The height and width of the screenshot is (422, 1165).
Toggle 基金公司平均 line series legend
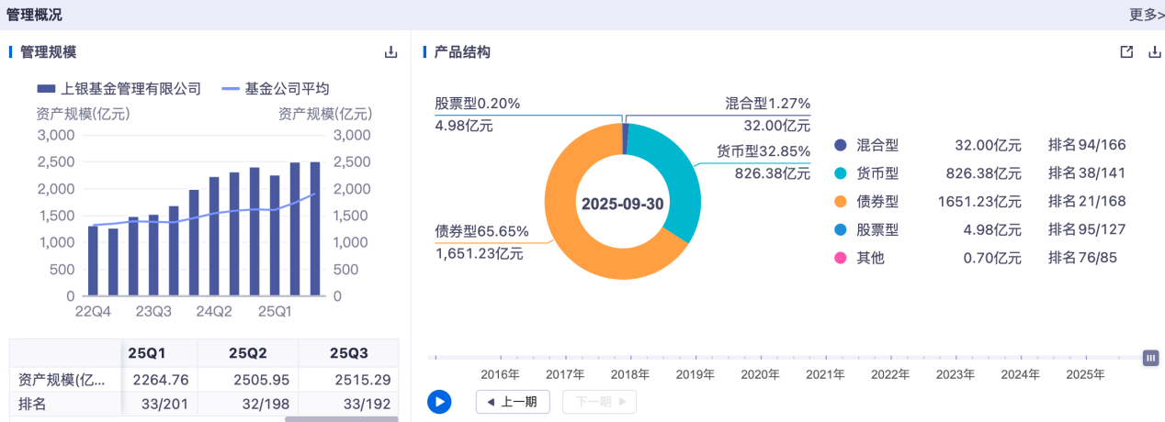276,89
